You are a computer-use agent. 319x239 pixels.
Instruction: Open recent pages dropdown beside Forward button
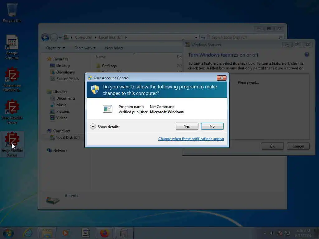point(60,37)
